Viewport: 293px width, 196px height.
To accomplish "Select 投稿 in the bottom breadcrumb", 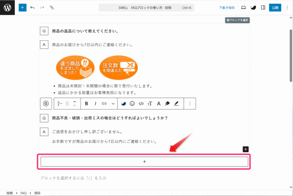I will pos(9,193).
